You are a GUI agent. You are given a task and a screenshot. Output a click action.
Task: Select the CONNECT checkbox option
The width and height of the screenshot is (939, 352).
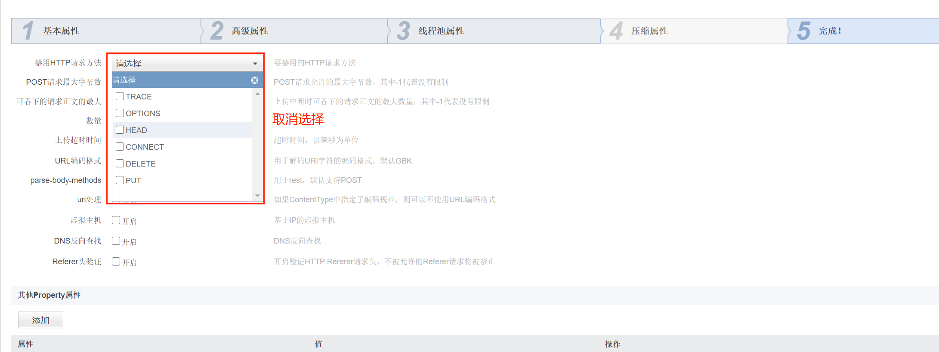point(120,147)
